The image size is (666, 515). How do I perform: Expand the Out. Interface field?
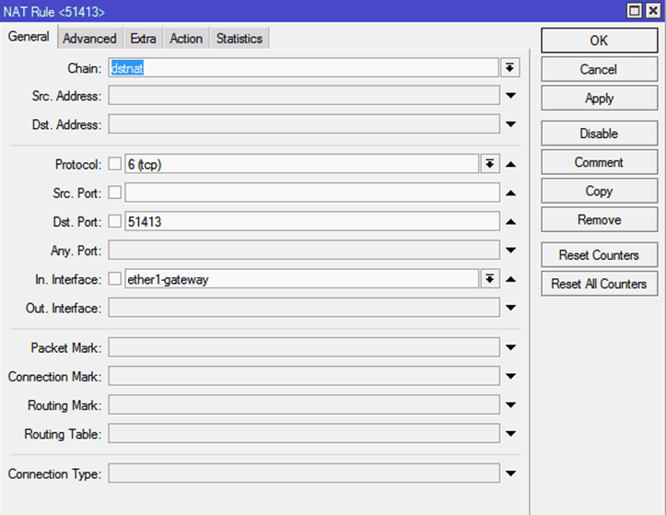[x=510, y=308]
